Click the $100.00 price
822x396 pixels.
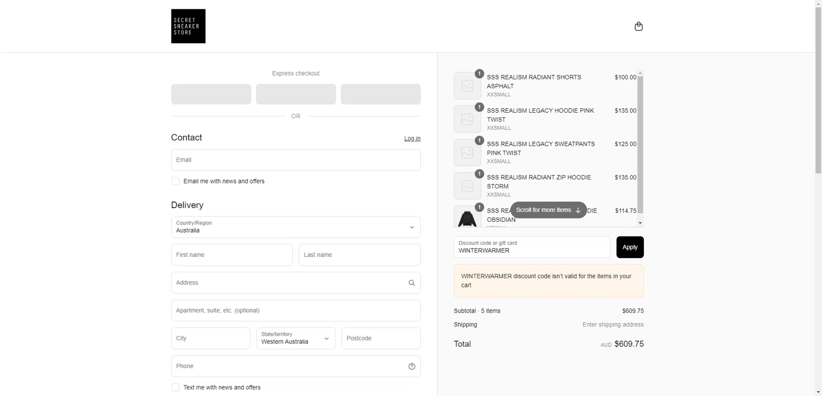tap(625, 77)
